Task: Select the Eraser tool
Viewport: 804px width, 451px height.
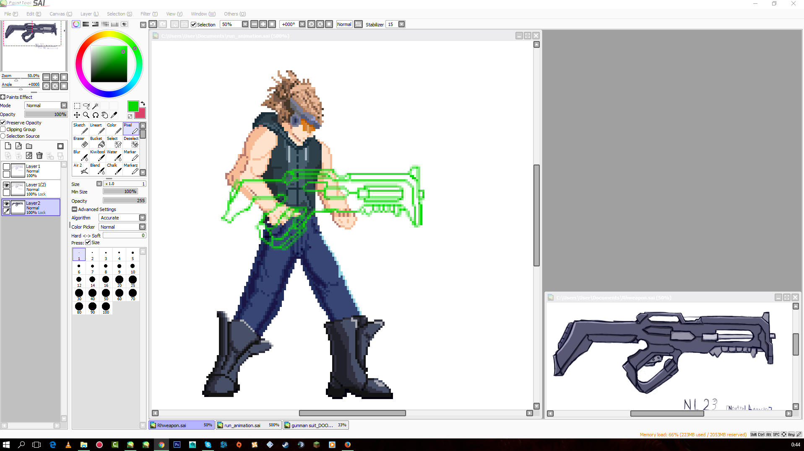Action: [x=81, y=142]
